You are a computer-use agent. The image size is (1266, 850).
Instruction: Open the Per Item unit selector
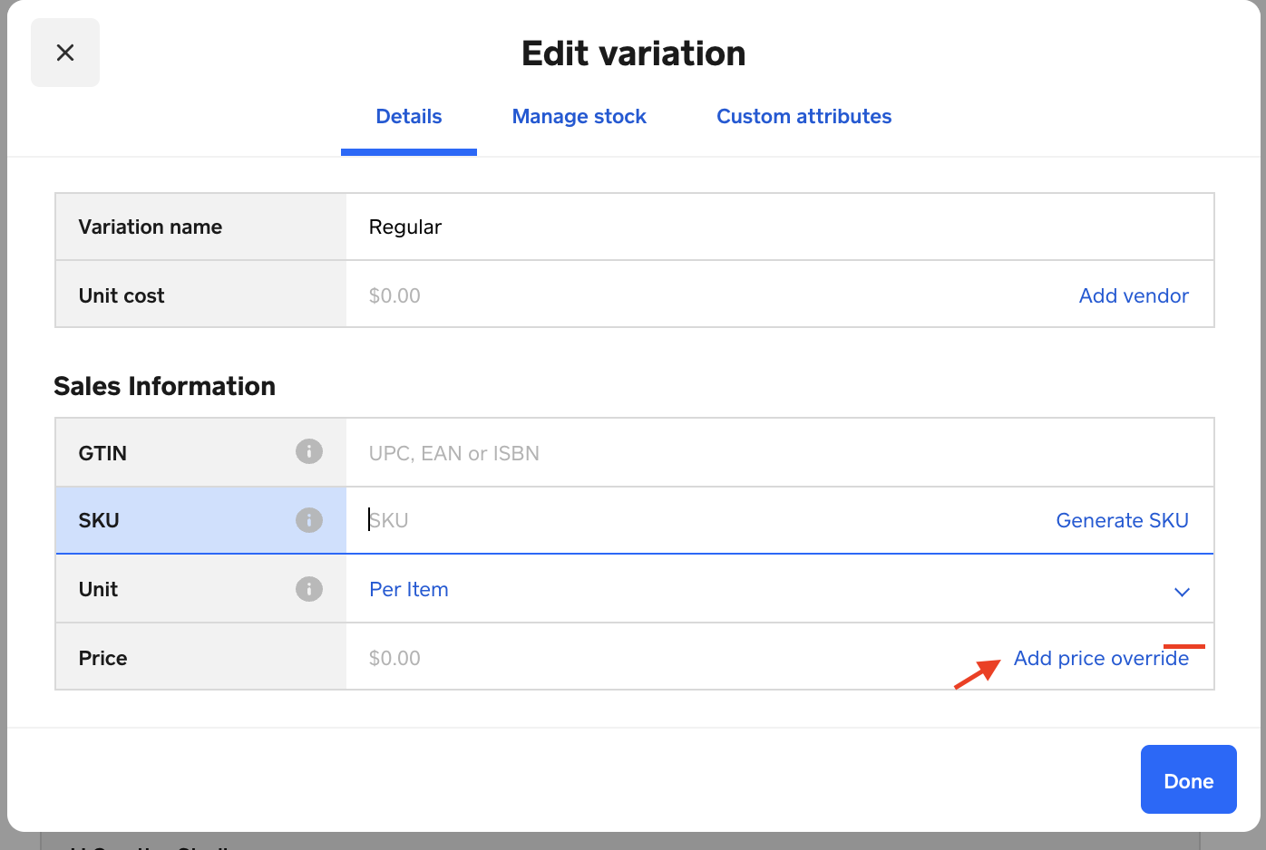pyautogui.click(x=409, y=589)
